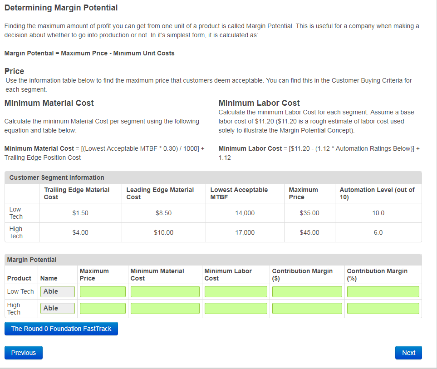Select the Low Tech row label
Image resolution: width=437 pixels, height=369 pixels.
21,291
